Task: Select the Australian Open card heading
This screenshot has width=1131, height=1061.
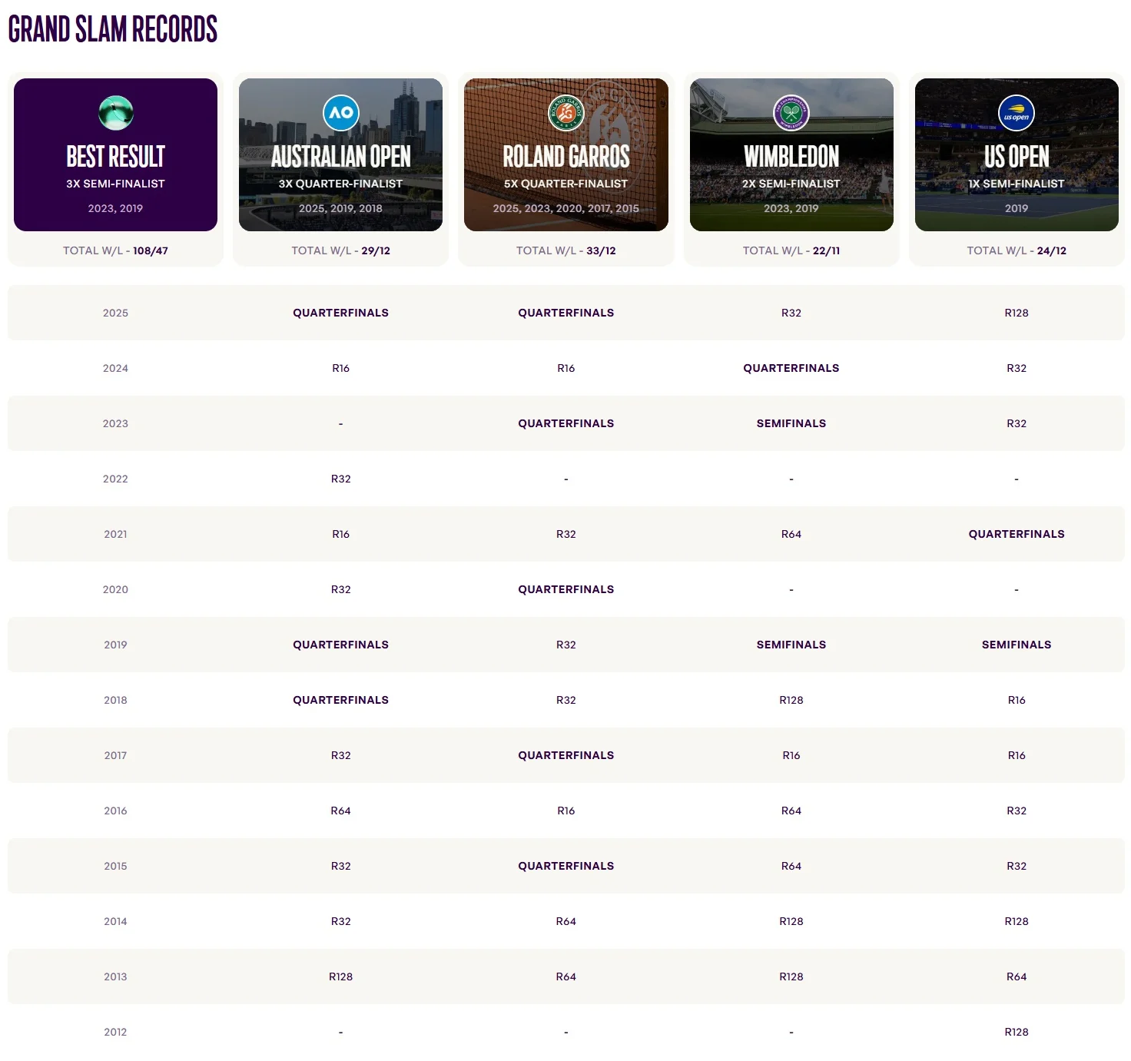Action: 340,157
